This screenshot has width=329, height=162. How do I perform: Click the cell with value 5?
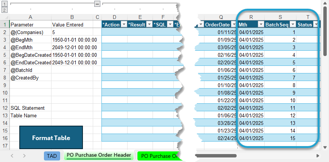[72, 32]
